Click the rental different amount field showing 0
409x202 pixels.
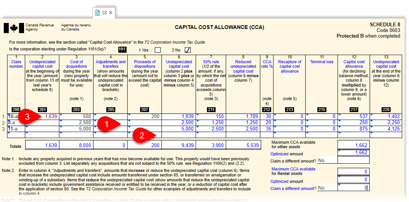tap(354, 188)
